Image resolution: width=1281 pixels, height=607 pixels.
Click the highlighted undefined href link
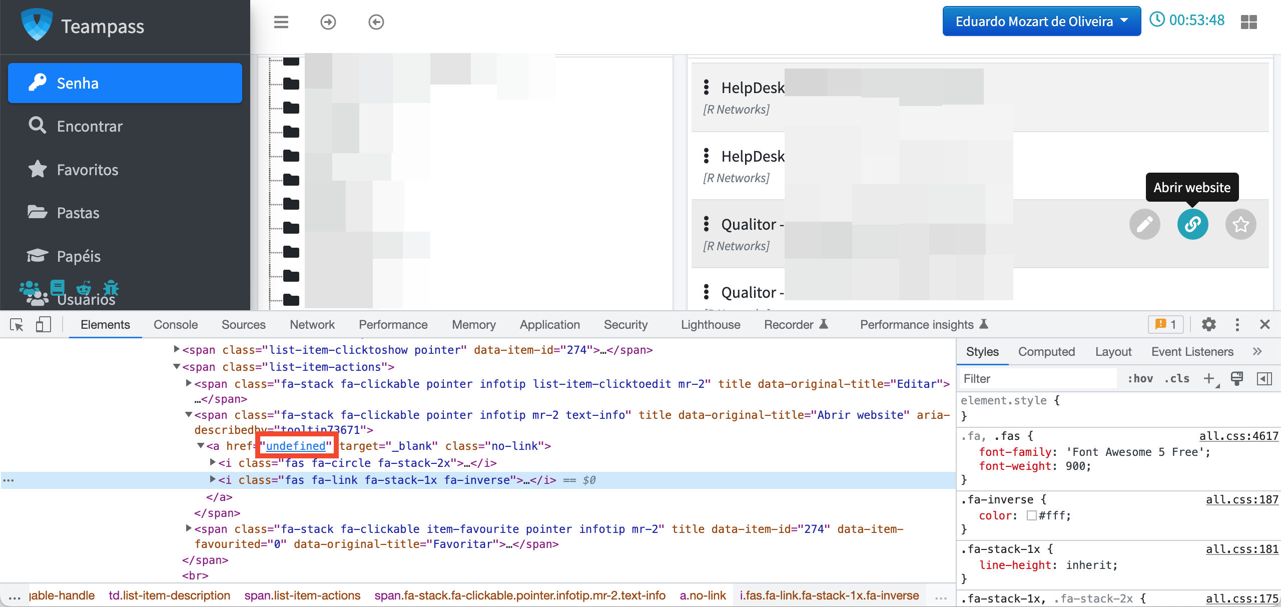click(296, 446)
